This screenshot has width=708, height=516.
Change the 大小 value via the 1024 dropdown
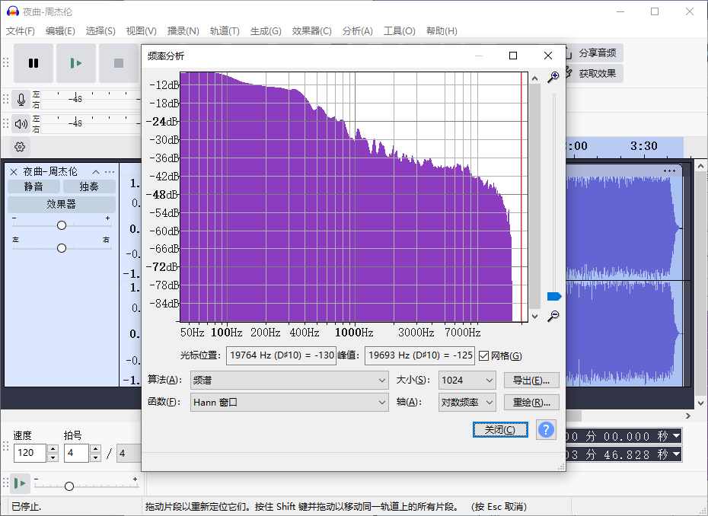(x=467, y=380)
